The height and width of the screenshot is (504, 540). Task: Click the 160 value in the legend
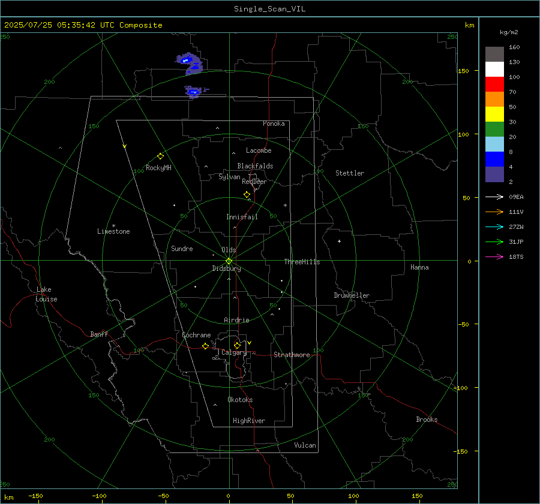click(514, 47)
